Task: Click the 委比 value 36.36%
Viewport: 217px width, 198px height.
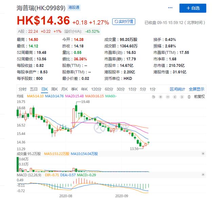Action: click(x=80, y=59)
